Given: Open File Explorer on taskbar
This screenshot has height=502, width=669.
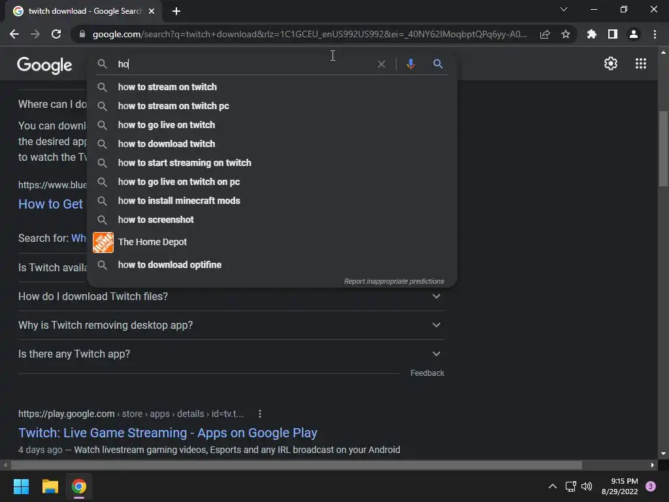Looking at the screenshot, I should pyautogui.click(x=50, y=486).
